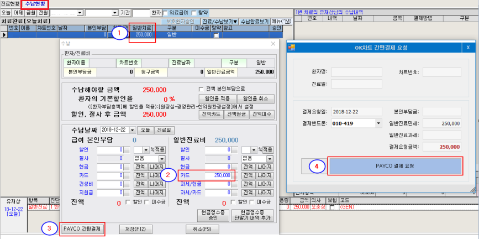The image size is (479, 239).
Task: Click the 취소(F9) button
Action: pos(203,228)
